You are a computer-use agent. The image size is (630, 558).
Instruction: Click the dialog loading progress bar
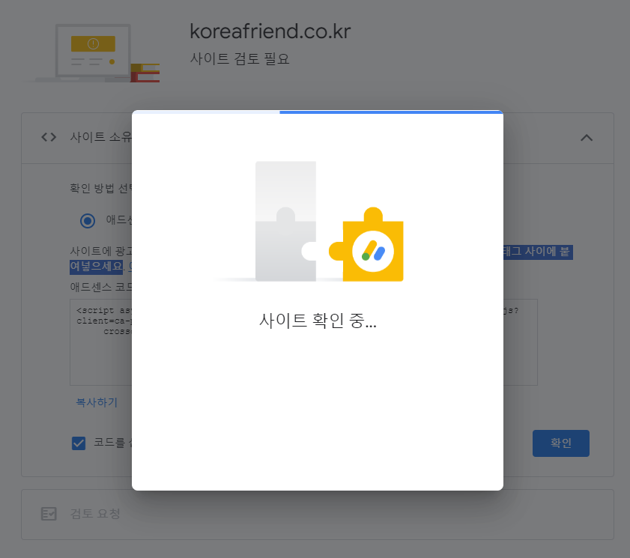pyautogui.click(x=318, y=112)
